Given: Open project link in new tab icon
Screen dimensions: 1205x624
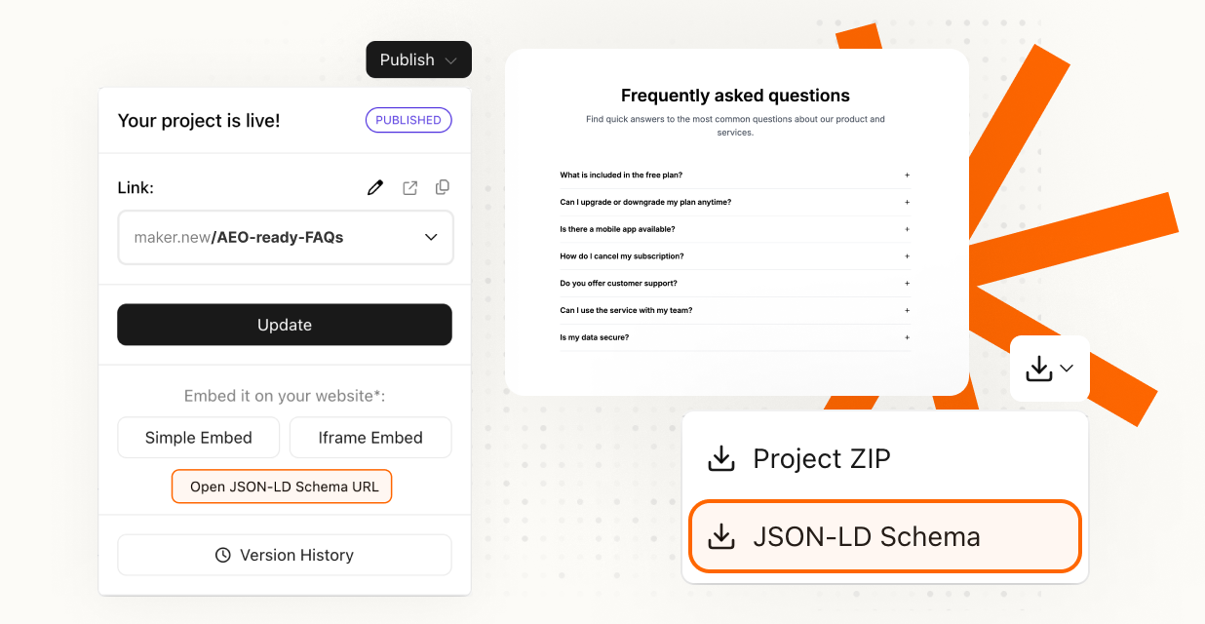Looking at the screenshot, I should (410, 188).
